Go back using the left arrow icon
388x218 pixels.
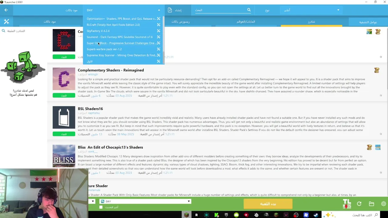click(x=6, y=10)
